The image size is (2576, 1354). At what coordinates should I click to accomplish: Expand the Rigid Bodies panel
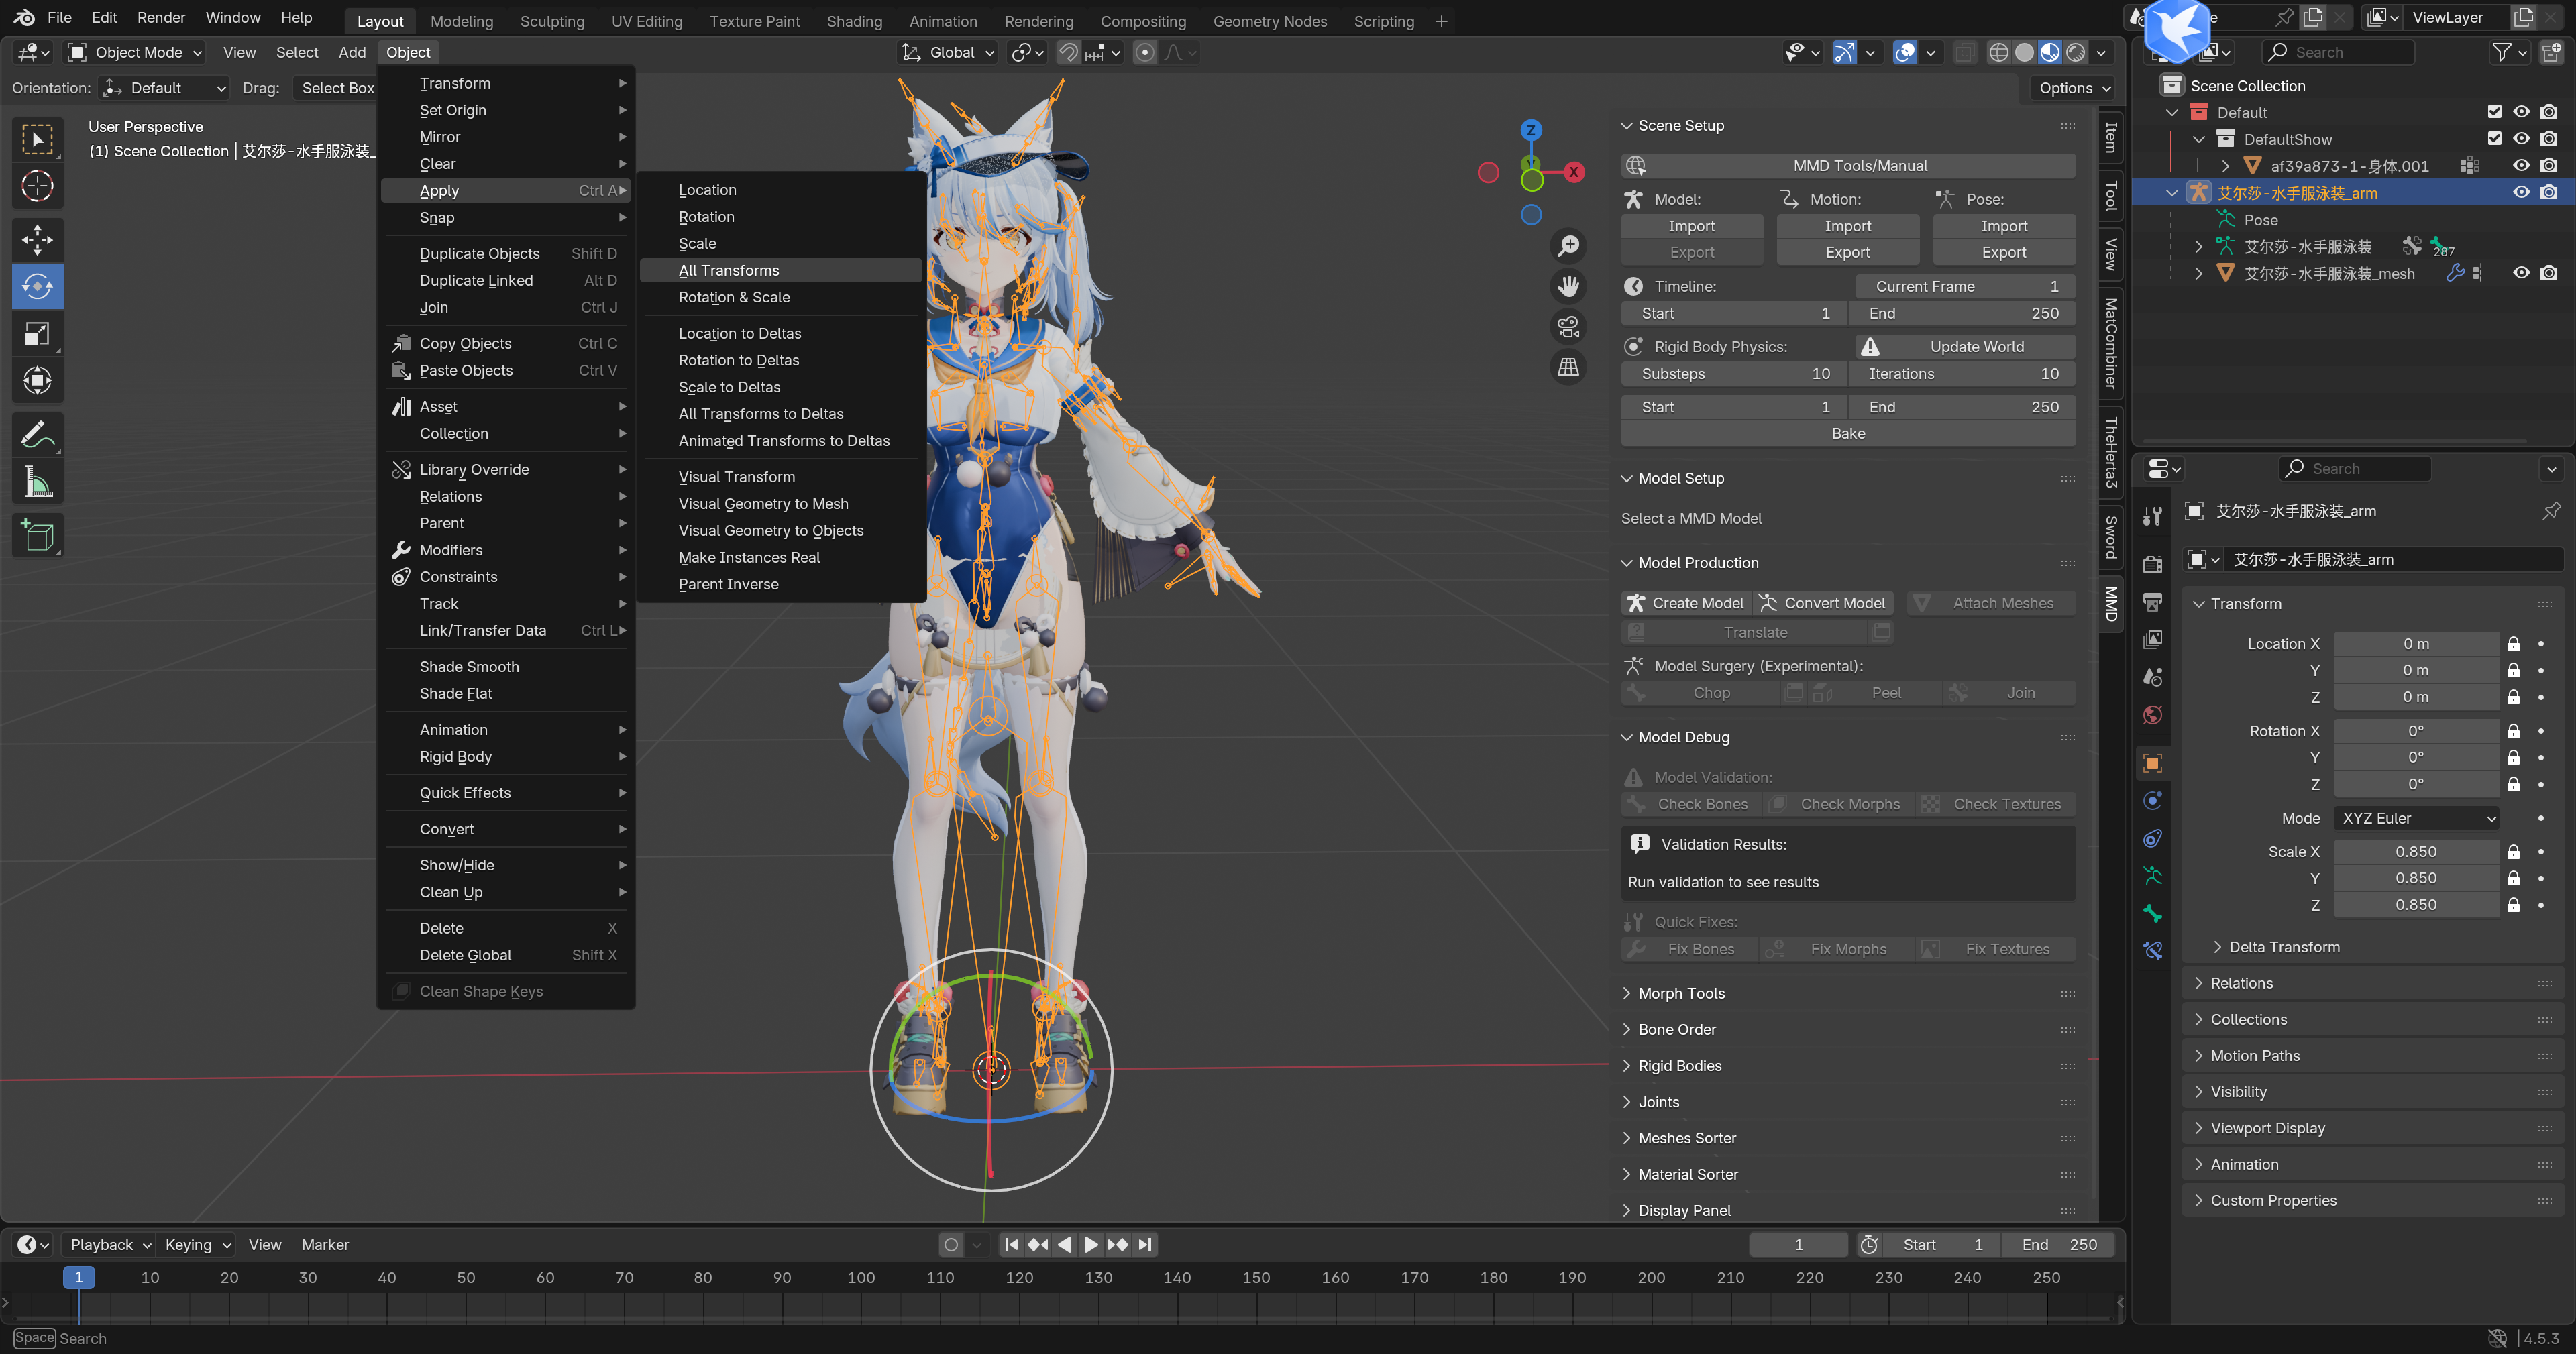pyautogui.click(x=1679, y=1066)
